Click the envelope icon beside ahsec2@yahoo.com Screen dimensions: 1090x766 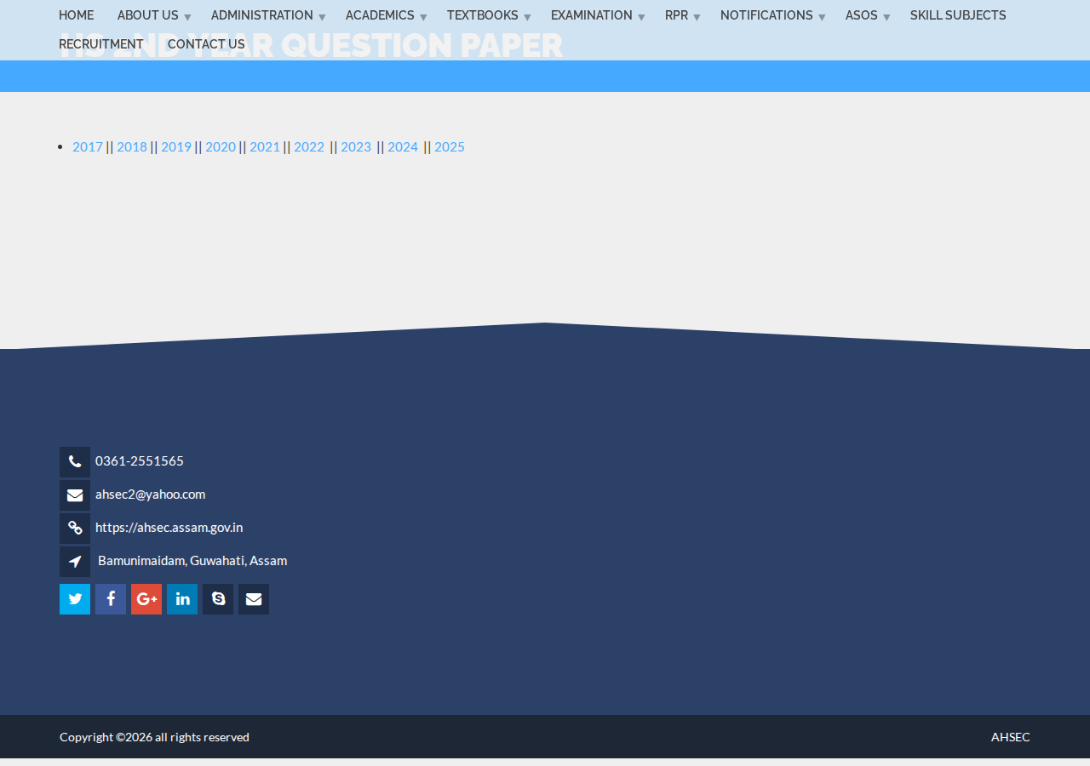(x=75, y=495)
